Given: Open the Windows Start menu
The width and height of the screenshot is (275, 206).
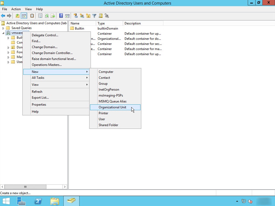Looking at the screenshot, I should pos(6,201).
